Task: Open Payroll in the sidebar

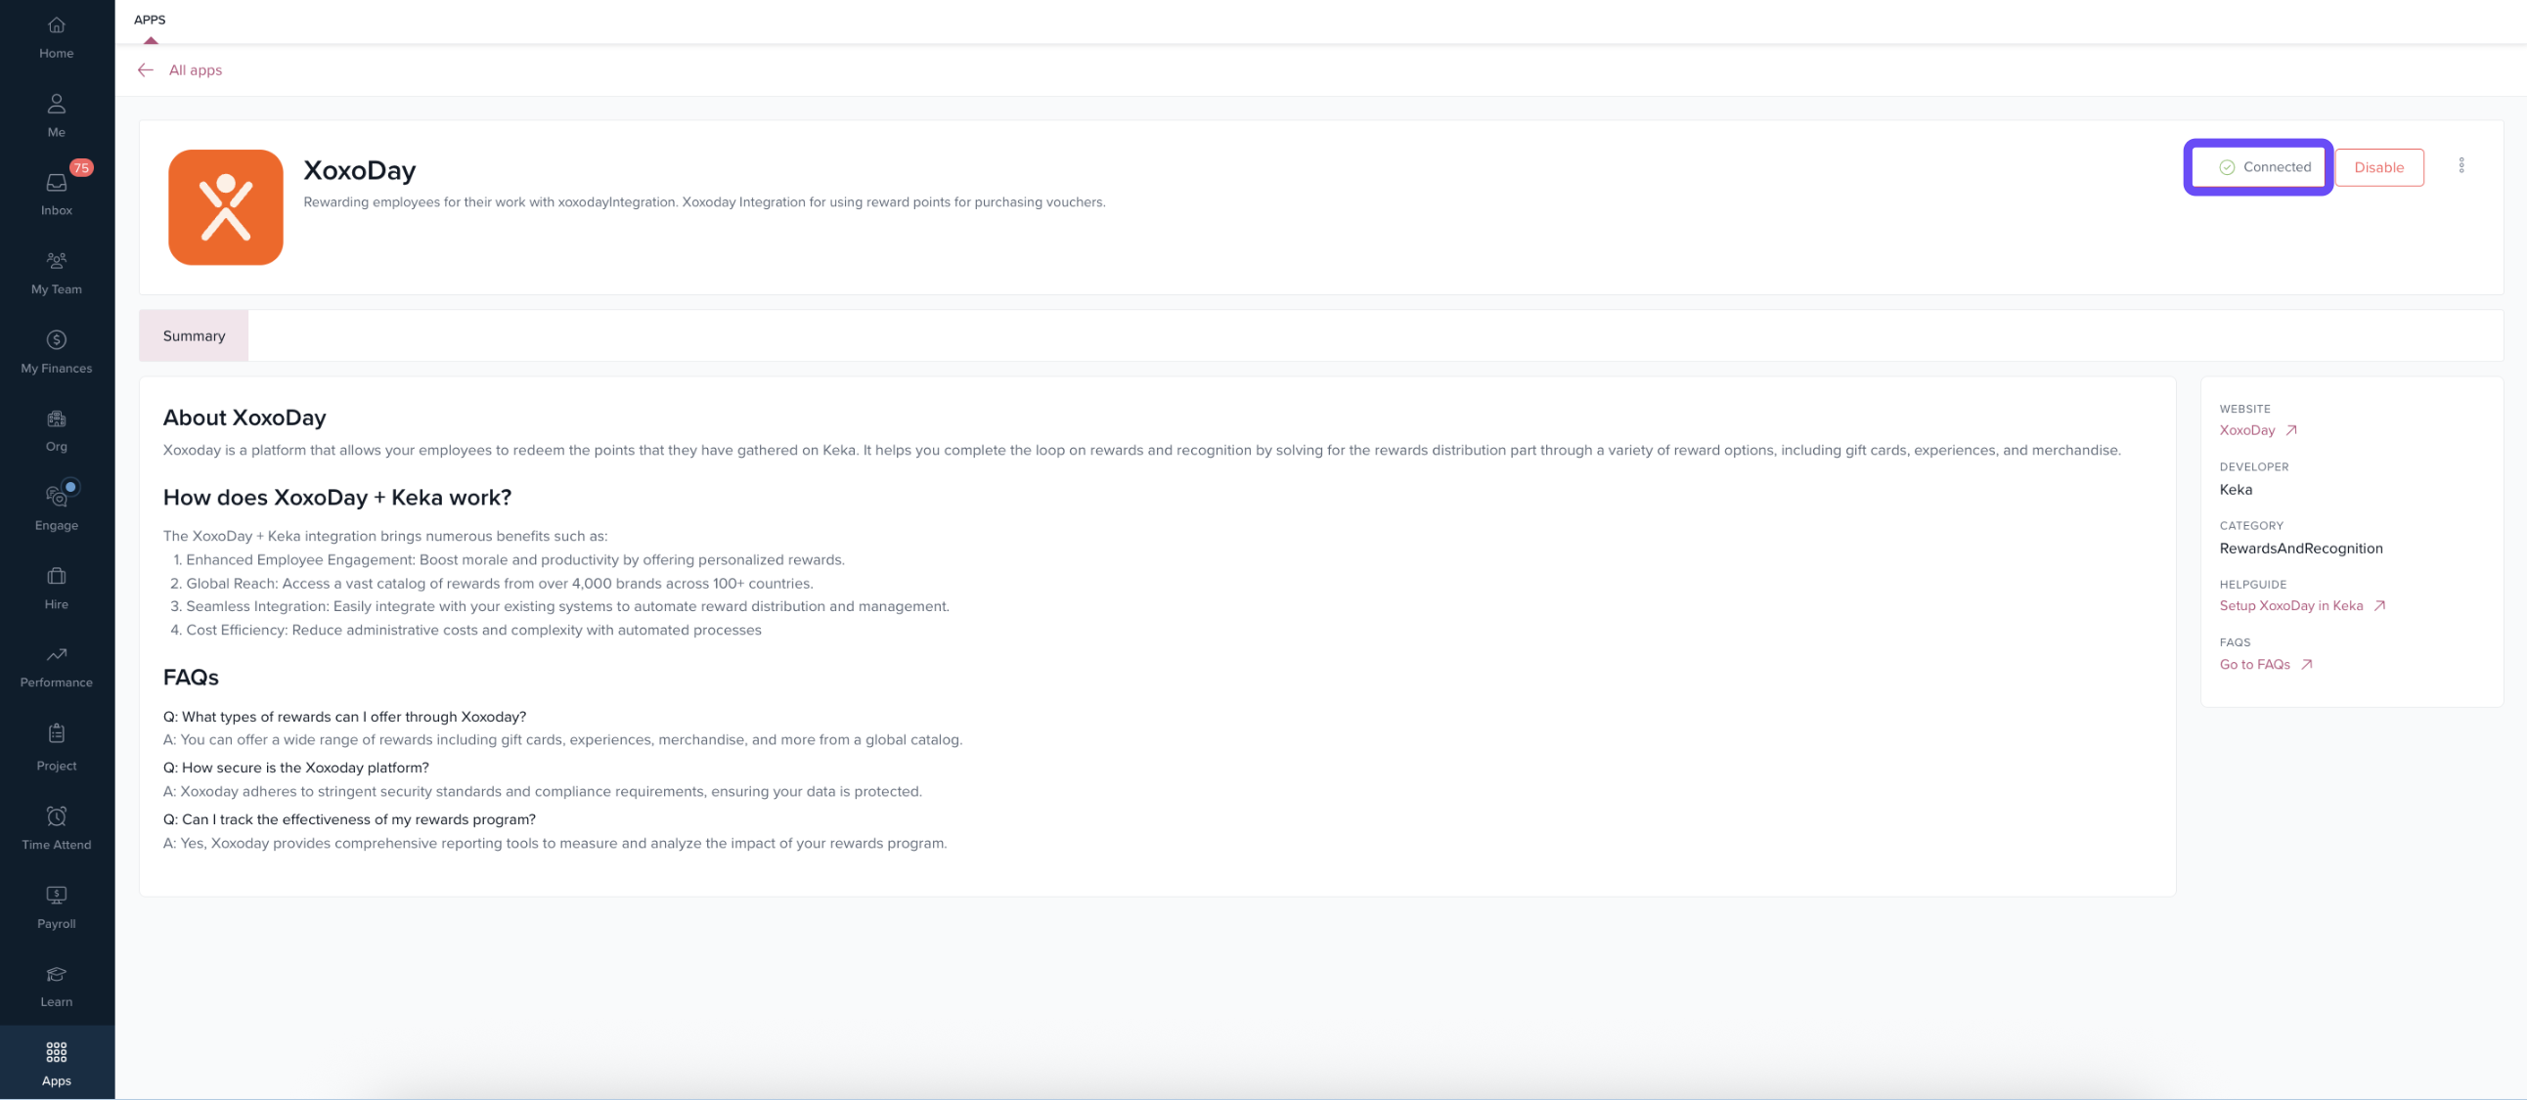Action: (x=56, y=907)
